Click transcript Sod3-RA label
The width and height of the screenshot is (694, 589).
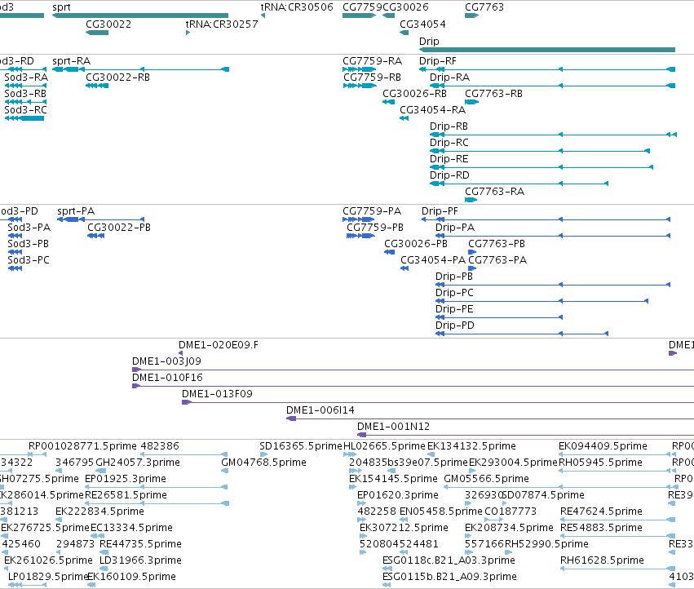[26, 77]
